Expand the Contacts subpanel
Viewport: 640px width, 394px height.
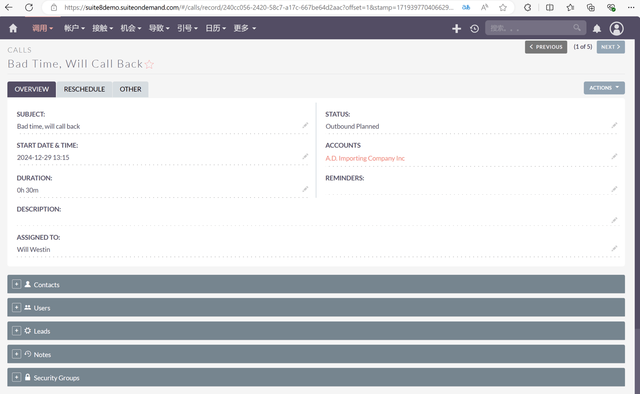(x=17, y=284)
